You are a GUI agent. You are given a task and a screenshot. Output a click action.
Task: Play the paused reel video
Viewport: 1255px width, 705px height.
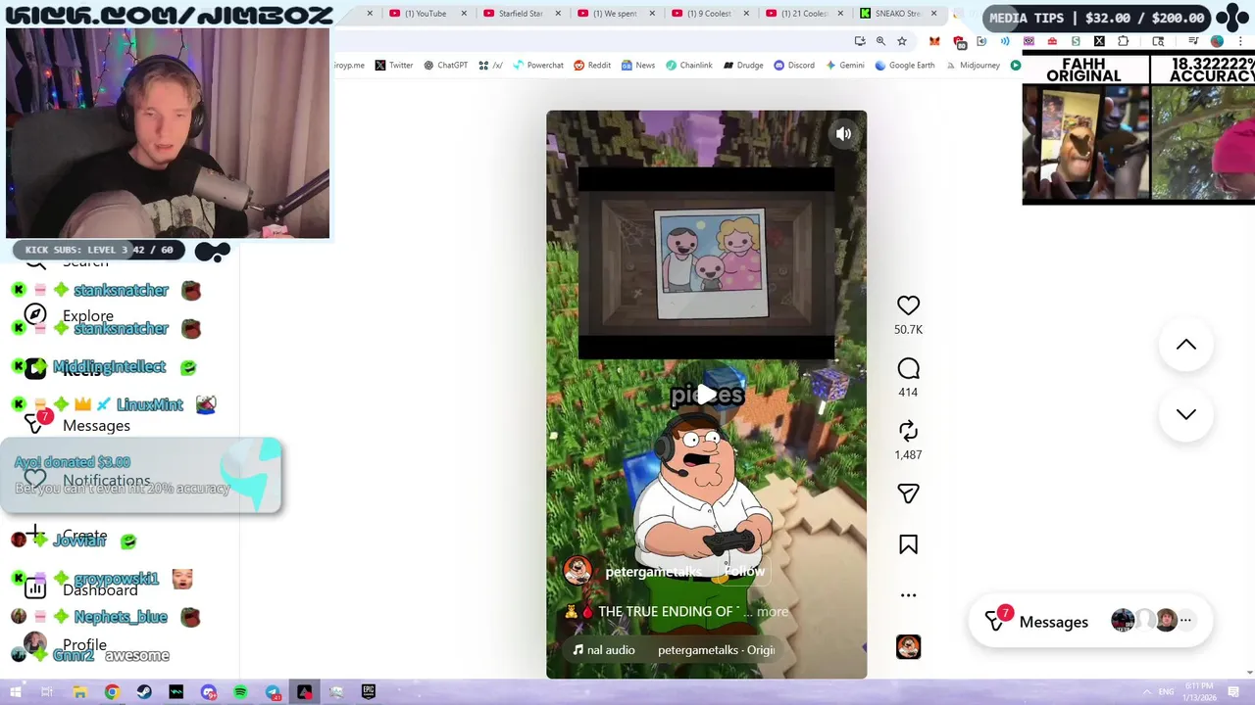point(706,395)
